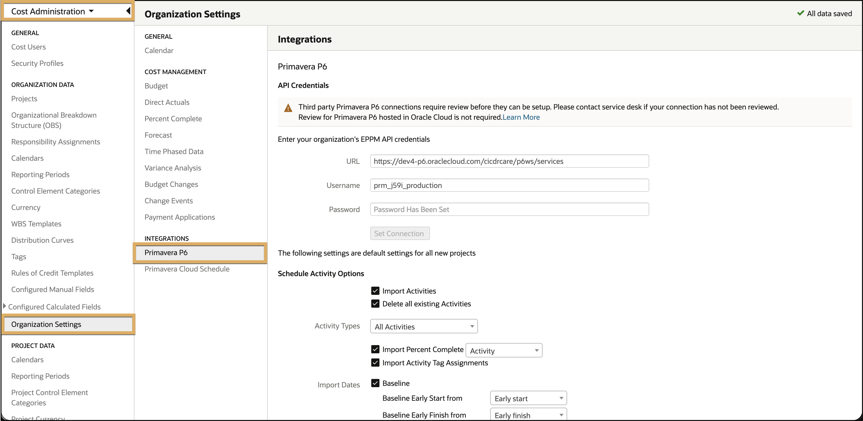Open Direct Actuals settings
863x421 pixels.
[x=167, y=102]
